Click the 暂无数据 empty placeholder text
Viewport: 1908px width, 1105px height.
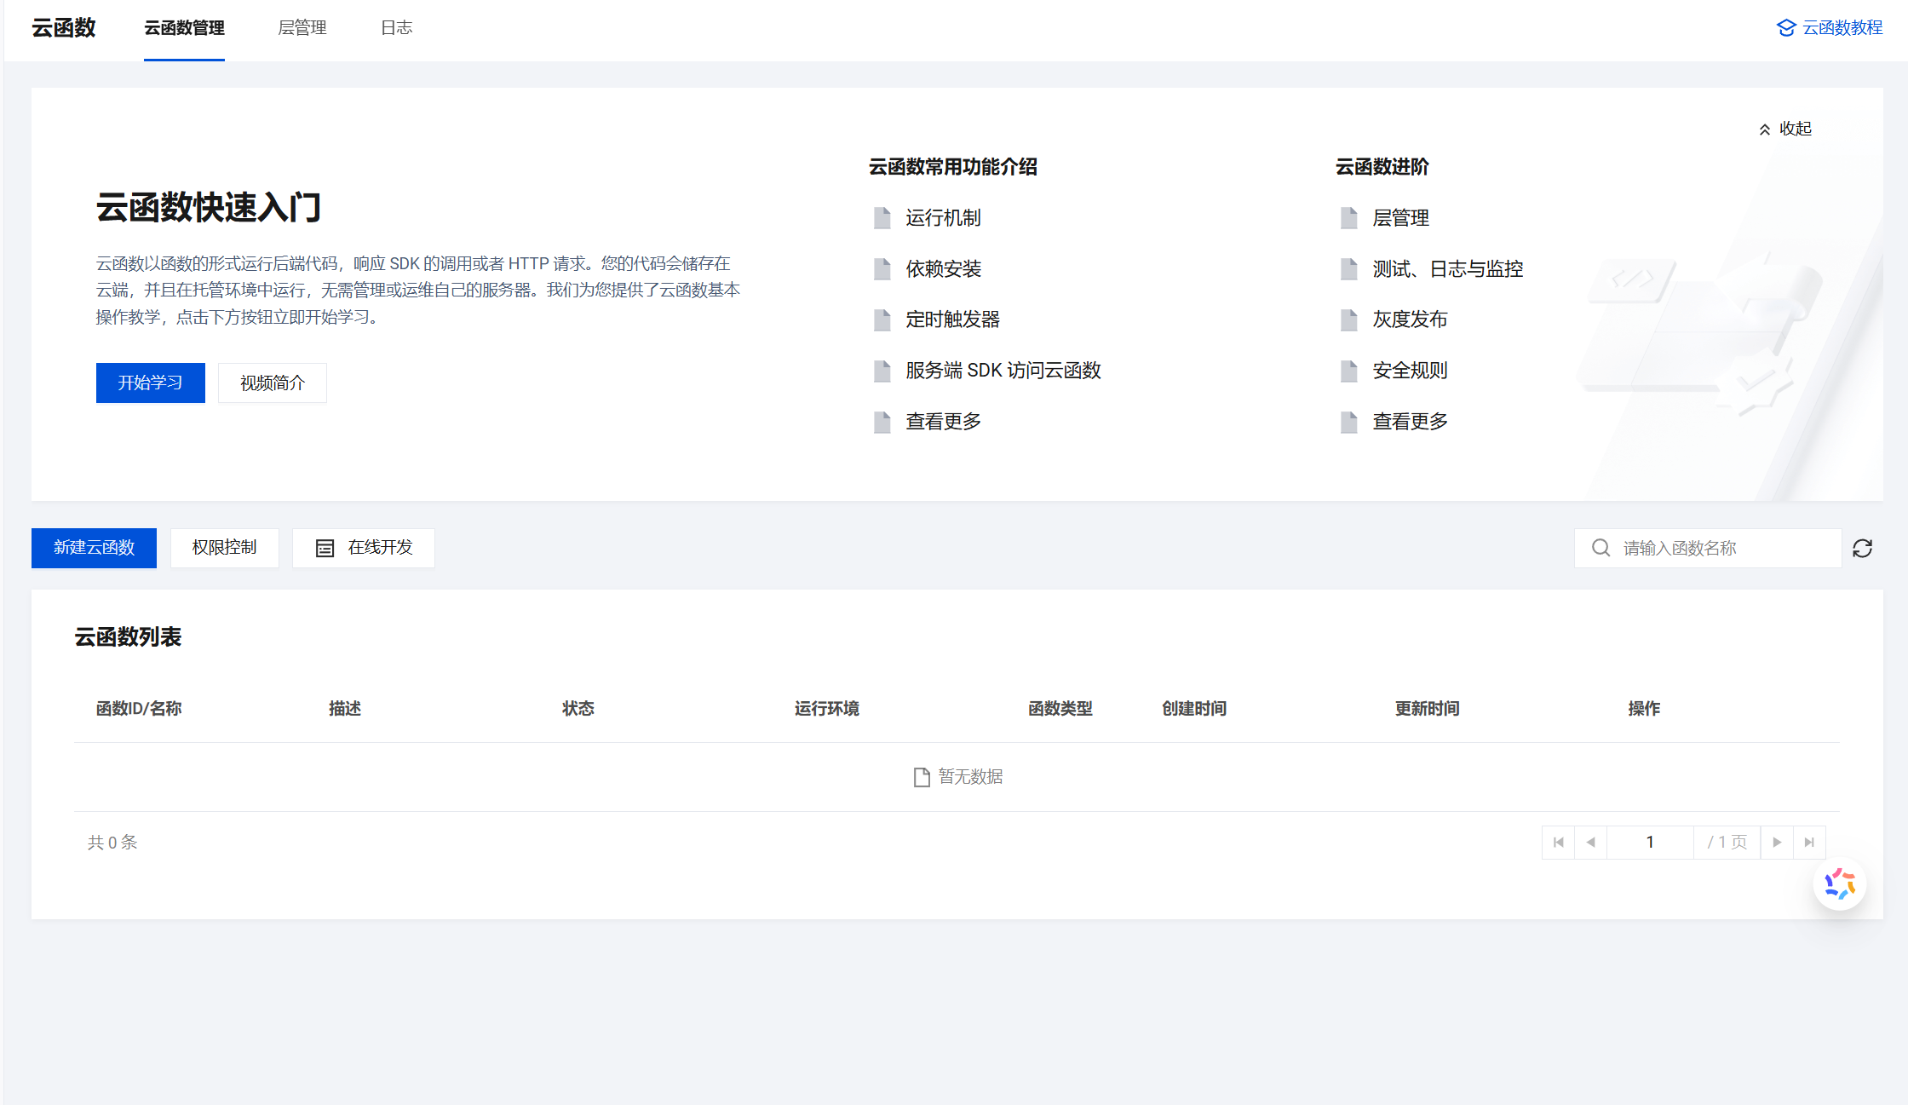pos(970,777)
